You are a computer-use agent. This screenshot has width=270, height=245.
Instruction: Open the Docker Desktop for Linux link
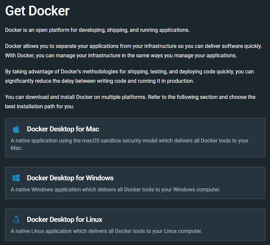64,220
